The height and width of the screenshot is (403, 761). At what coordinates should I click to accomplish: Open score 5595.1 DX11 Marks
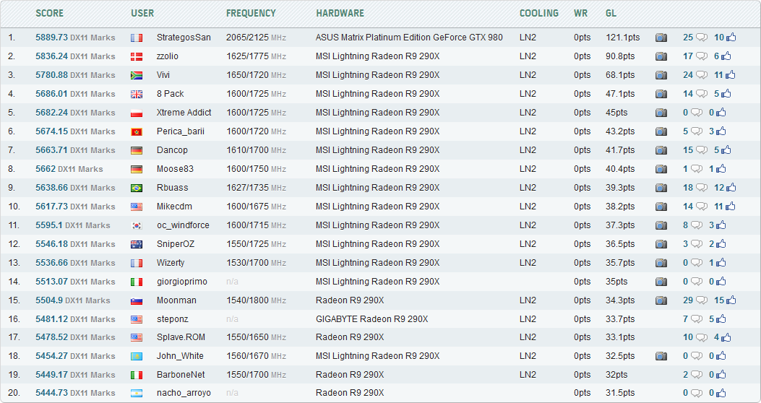tap(73, 225)
